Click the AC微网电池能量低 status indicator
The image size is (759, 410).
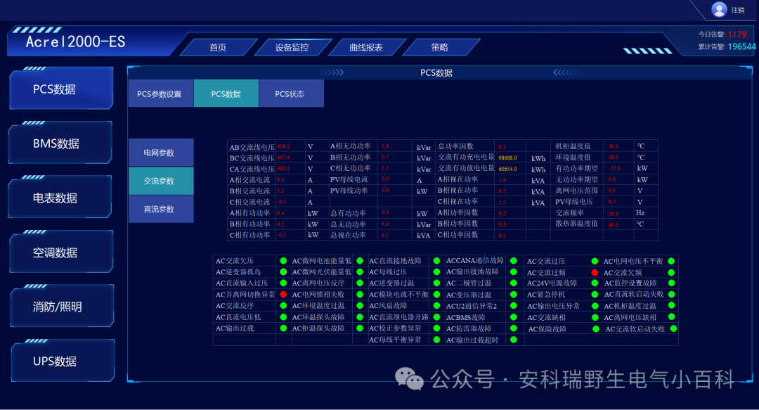point(360,261)
